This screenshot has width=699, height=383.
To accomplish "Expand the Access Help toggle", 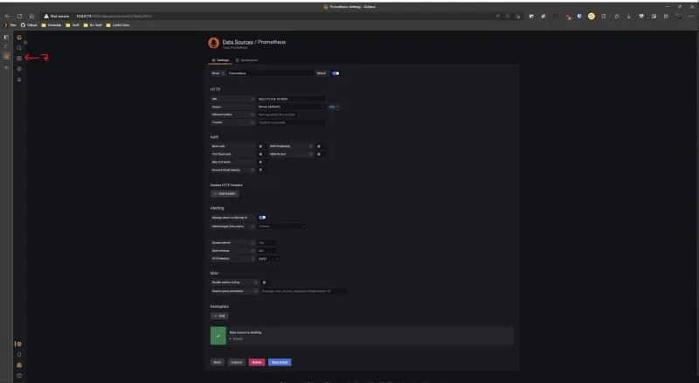I will (x=334, y=107).
